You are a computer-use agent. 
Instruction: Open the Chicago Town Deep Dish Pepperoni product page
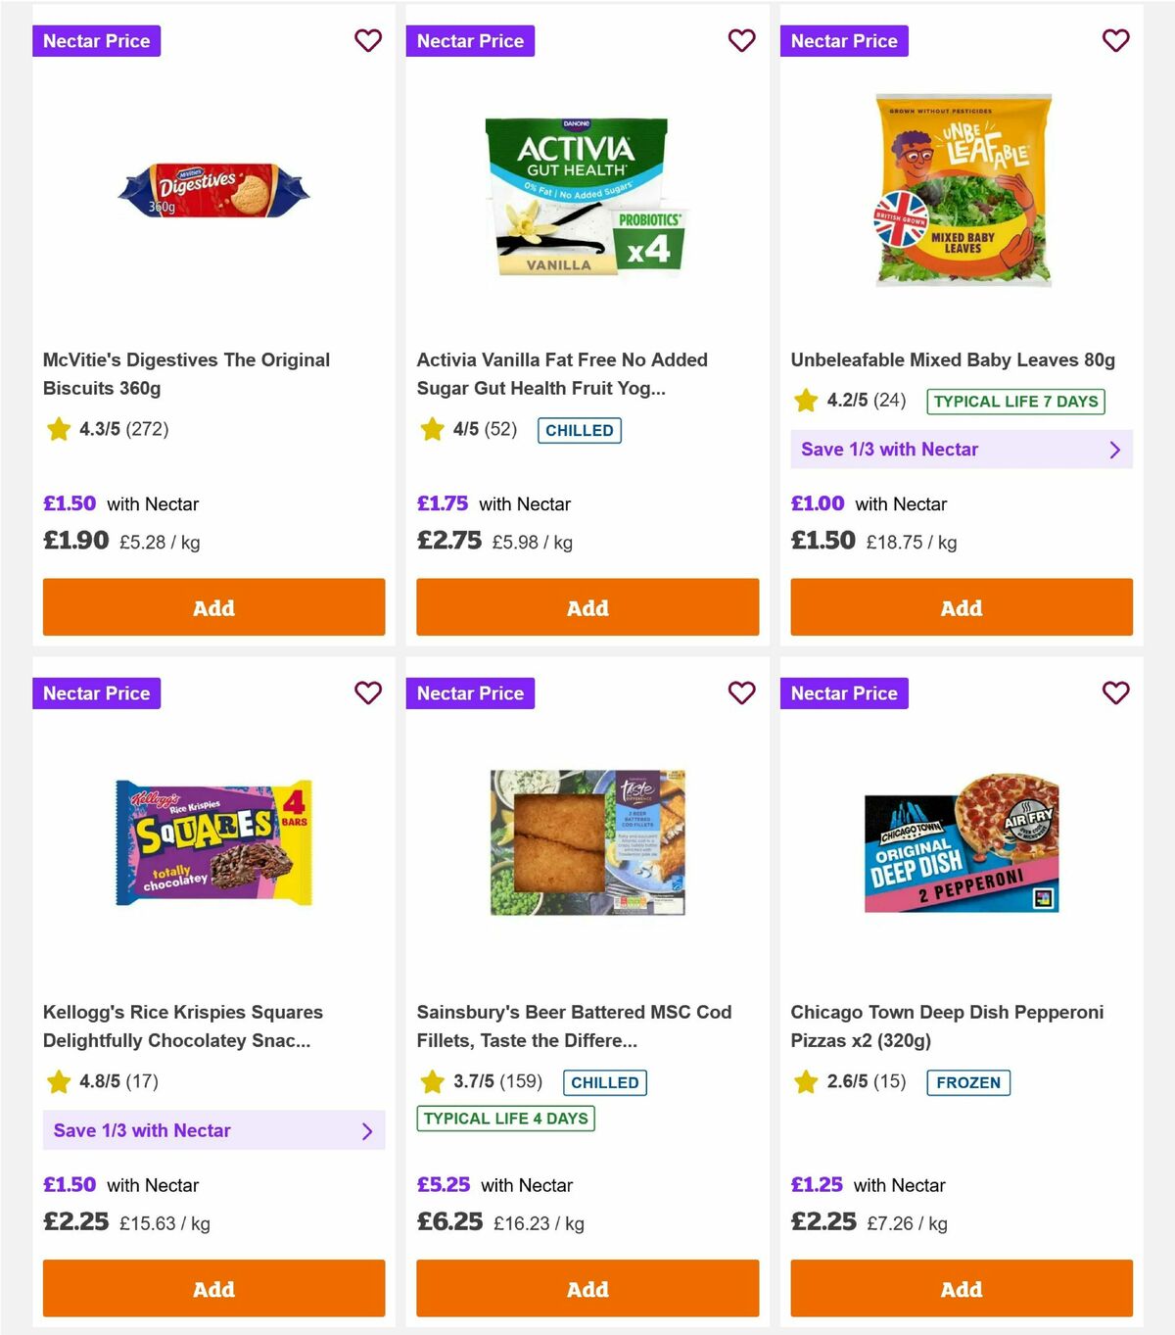(947, 1026)
